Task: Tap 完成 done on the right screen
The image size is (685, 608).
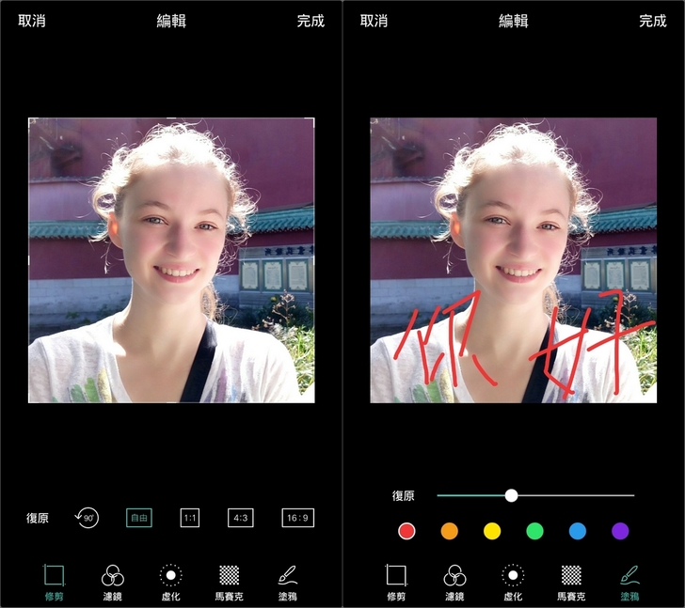Action: tap(653, 21)
